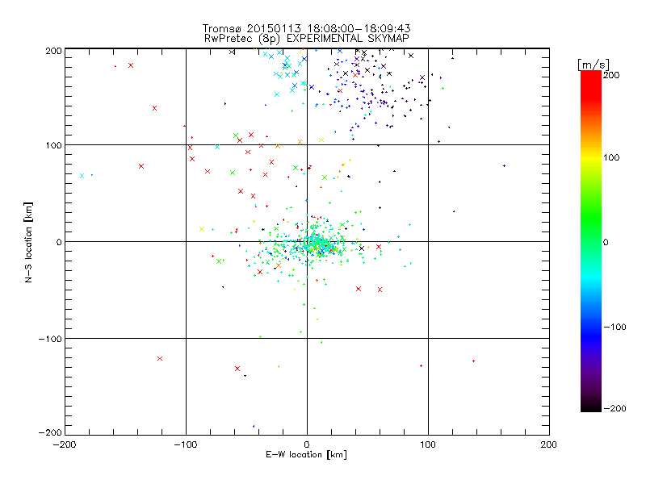
Task: Click the cyan cross marker near the left edge
Action: 82,176
